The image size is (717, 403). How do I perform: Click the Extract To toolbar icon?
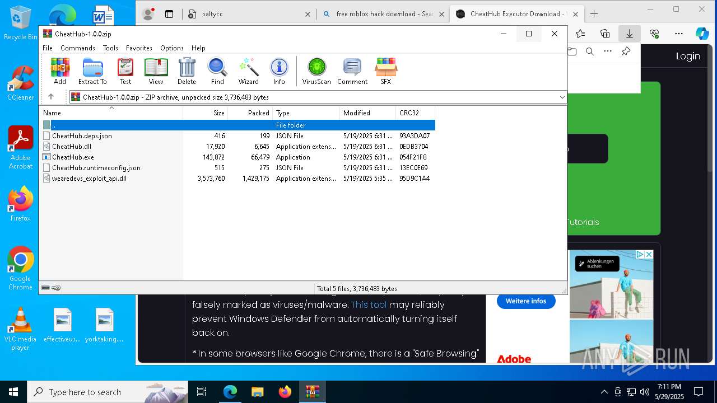point(92,71)
